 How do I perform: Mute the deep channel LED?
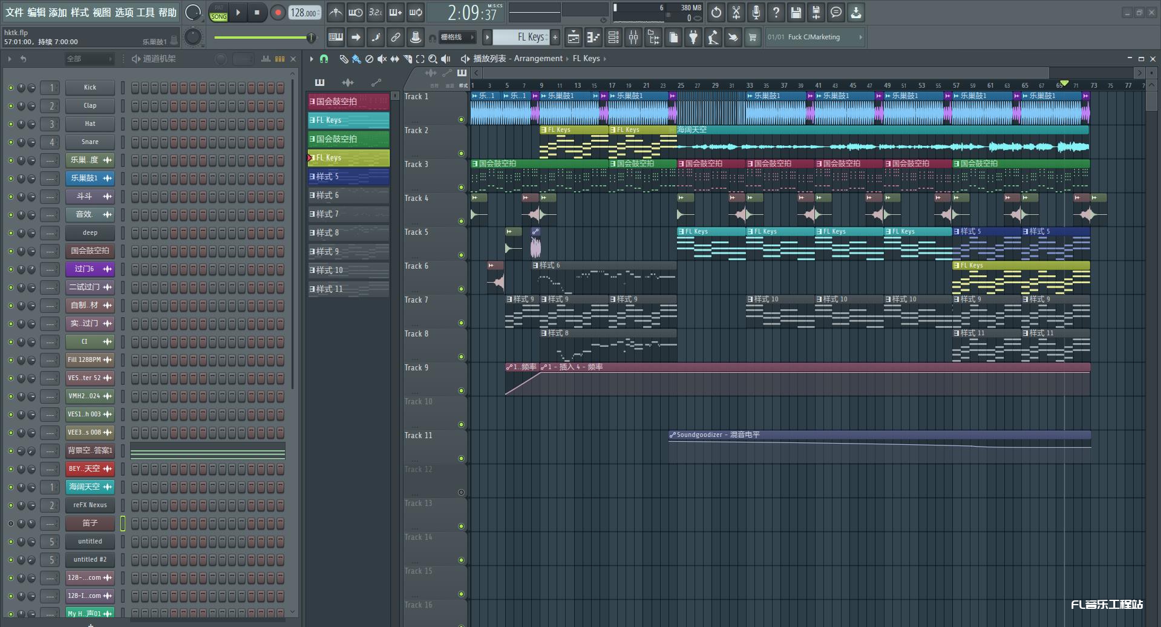click(10, 233)
